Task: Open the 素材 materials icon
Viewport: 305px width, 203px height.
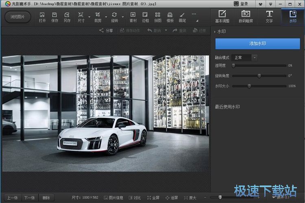Action: click(133, 17)
